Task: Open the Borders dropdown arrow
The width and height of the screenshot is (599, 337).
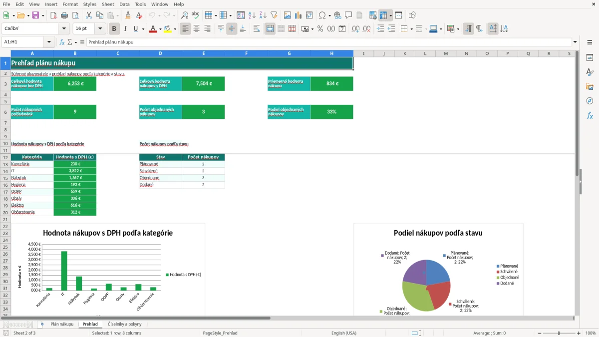Action: point(411,29)
